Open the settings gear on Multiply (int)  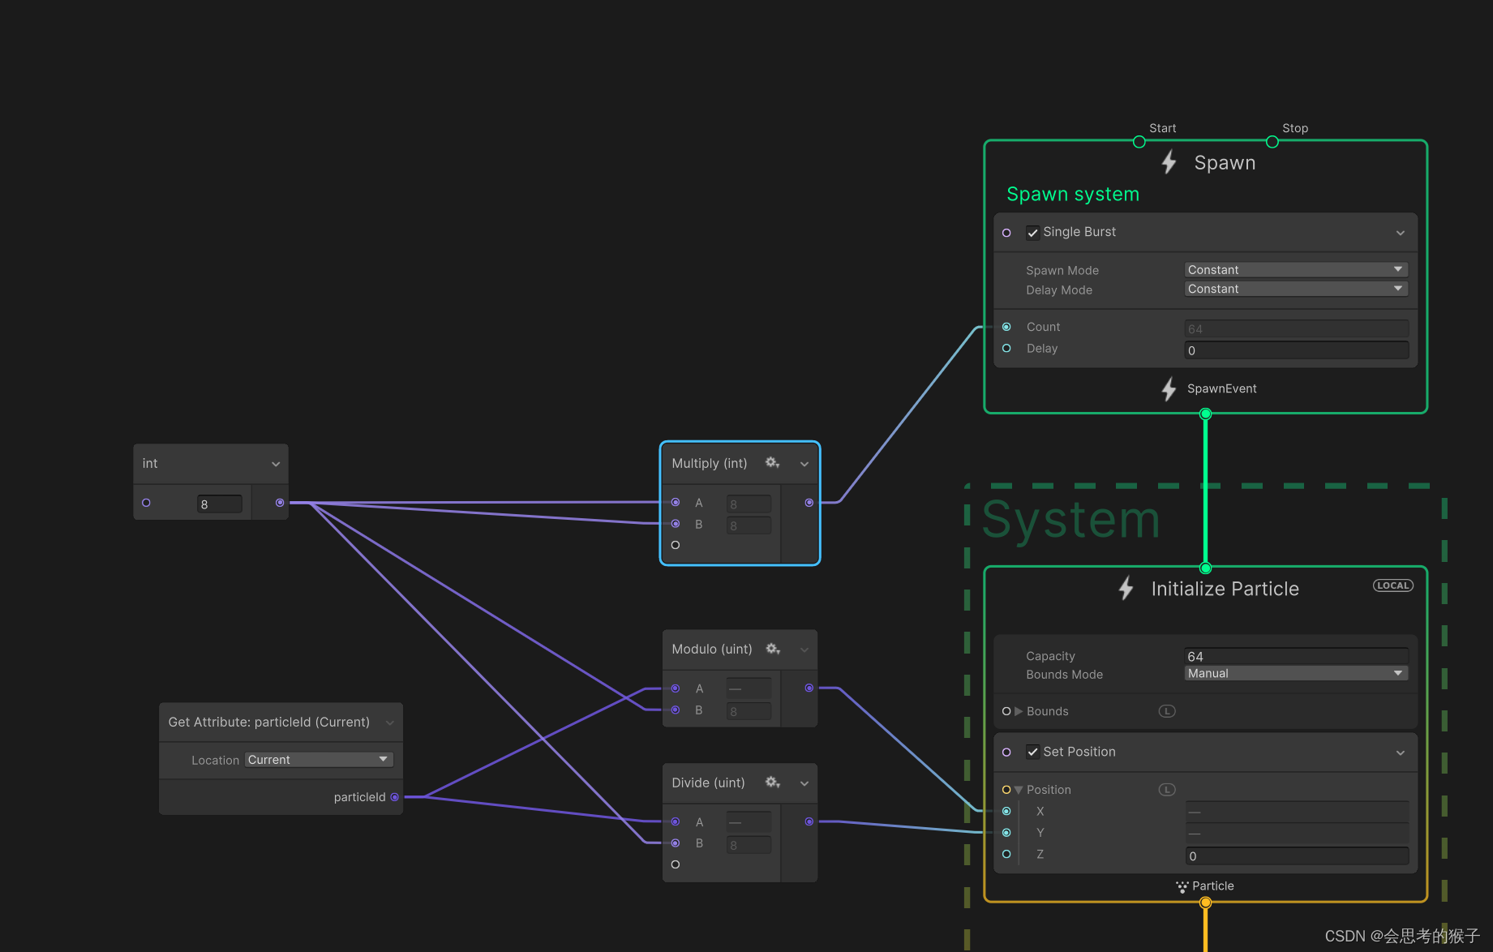[771, 462]
